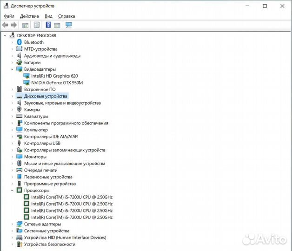Collapse the Процессоры category
This screenshot has width=292, height=251.
pyautogui.click(x=12, y=190)
